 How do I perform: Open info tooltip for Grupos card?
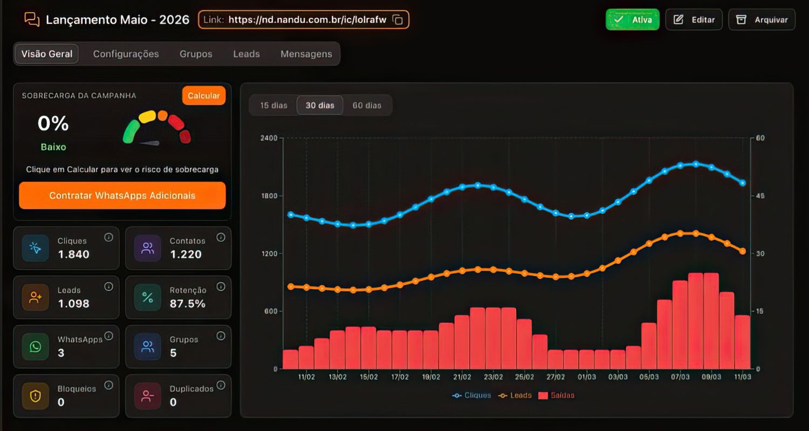221,336
